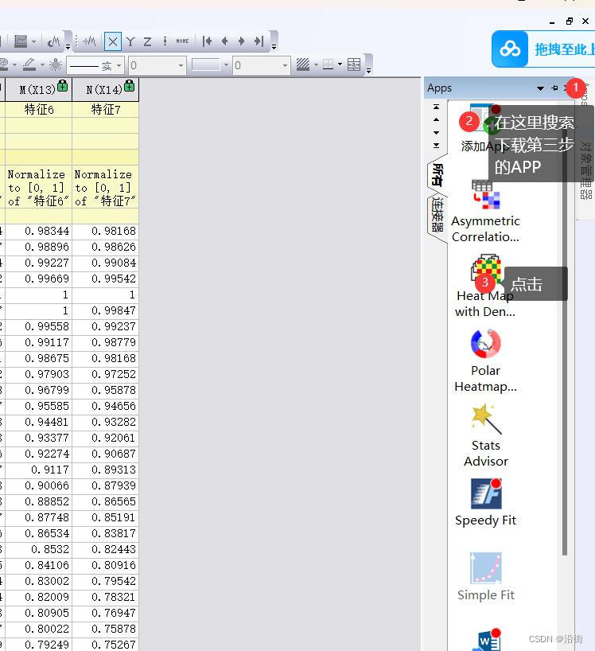Click the Heat Map with Den... label

point(484,304)
